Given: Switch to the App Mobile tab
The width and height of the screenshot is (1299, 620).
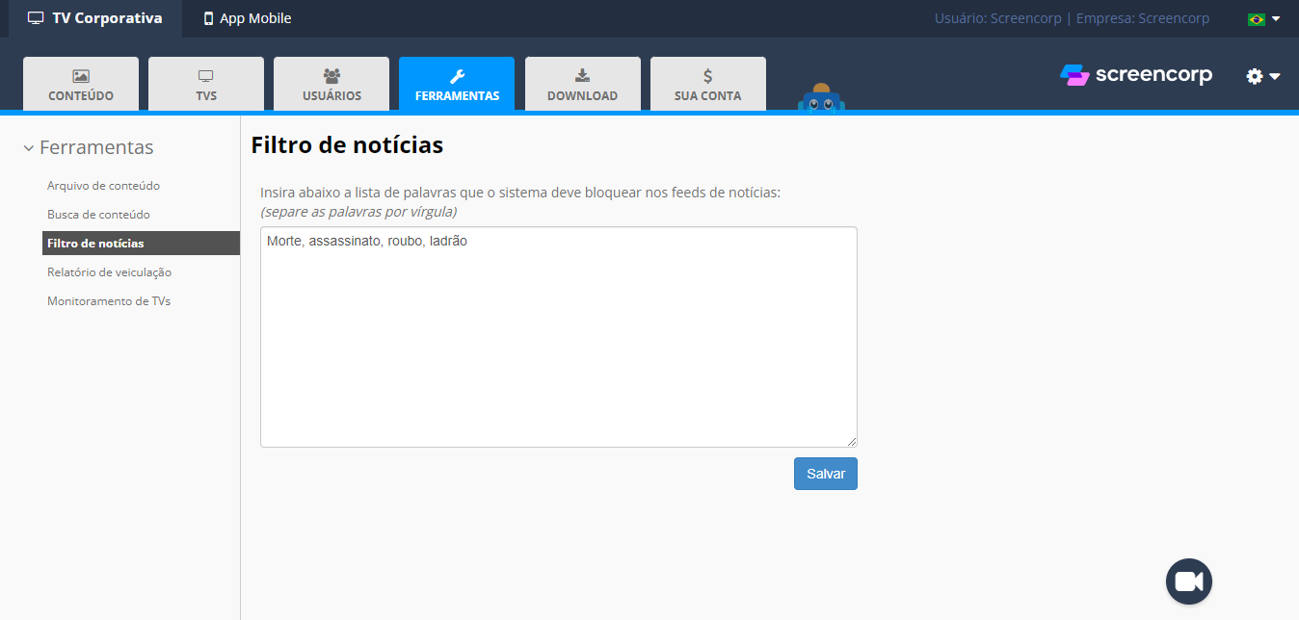Looking at the screenshot, I should pos(247,18).
